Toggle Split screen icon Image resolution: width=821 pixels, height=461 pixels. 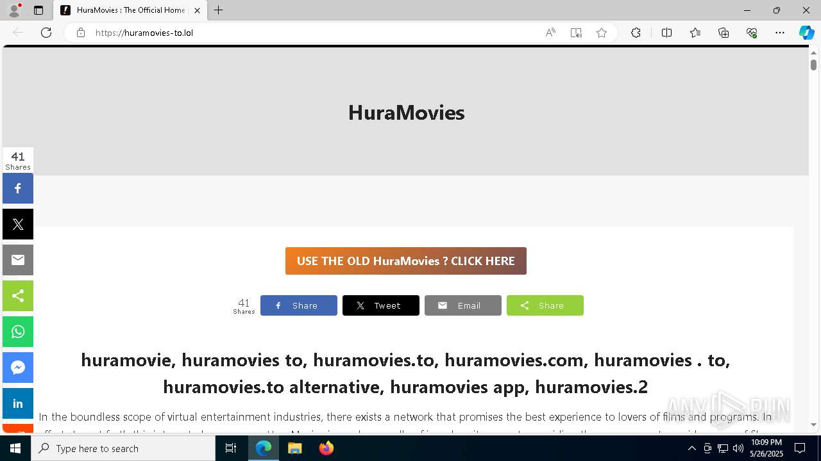point(666,33)
